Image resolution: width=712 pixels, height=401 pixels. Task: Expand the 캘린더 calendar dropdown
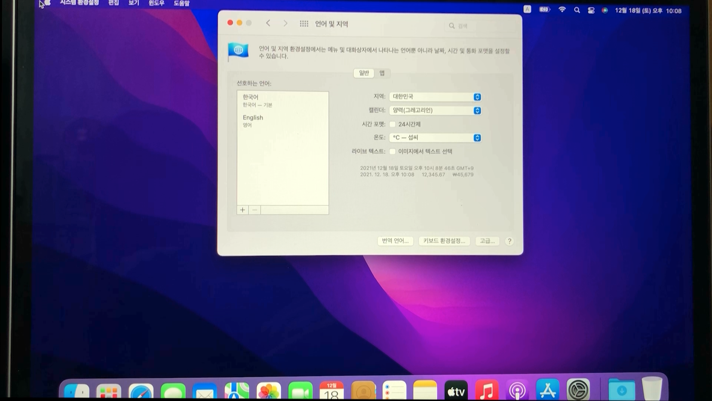(x=435, y=111)
